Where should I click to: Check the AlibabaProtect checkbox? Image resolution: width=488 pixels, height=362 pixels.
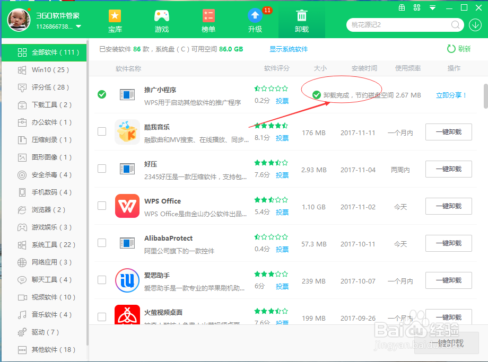pyautogui.click(x=102, y=243)
